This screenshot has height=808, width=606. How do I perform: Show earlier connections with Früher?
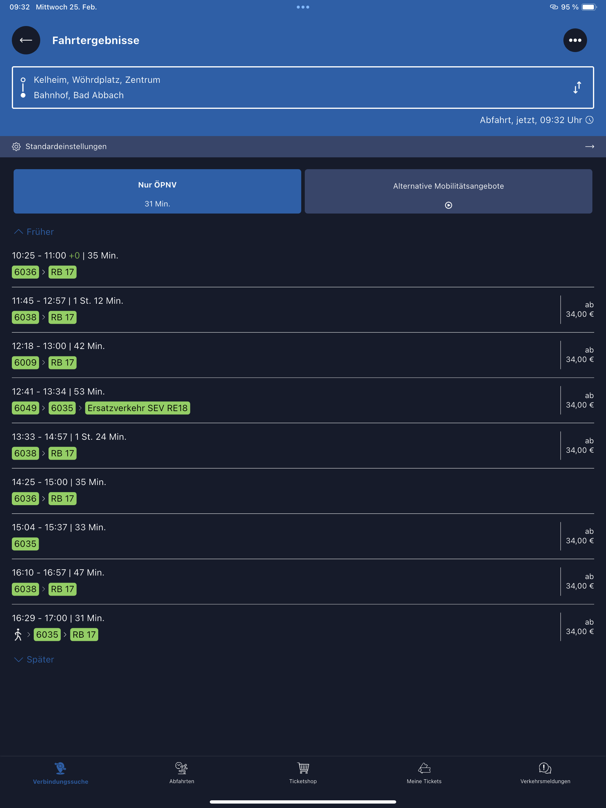pyautogui.click(x=34, y=232)
